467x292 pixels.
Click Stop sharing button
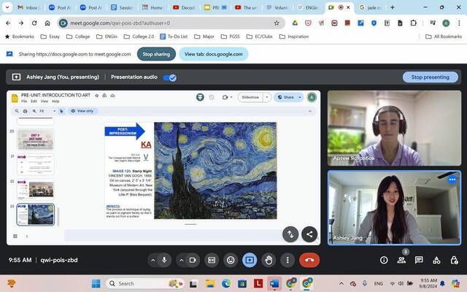click(156, 54)
